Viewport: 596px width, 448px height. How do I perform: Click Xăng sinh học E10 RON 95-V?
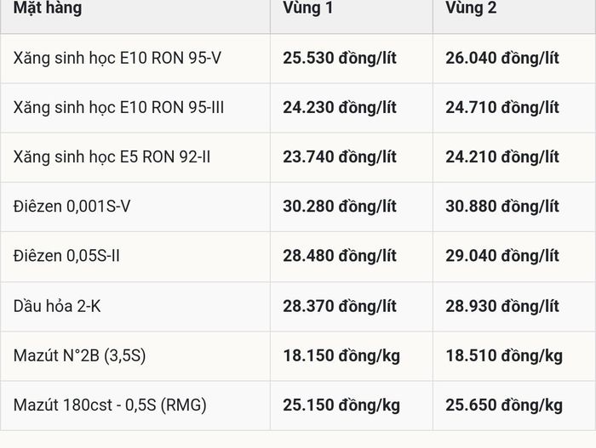pyautogui.click(x=117, y=59)
